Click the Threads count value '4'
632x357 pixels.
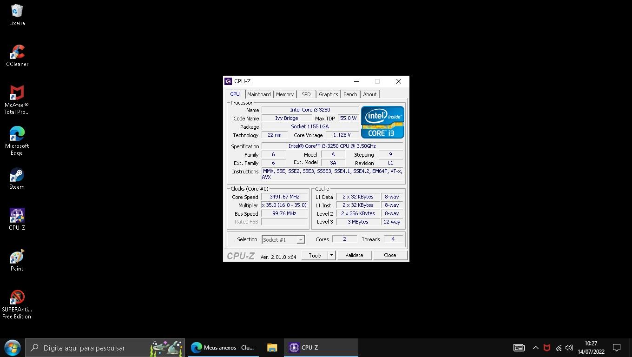pyautogui.click(x=393, y=239)
